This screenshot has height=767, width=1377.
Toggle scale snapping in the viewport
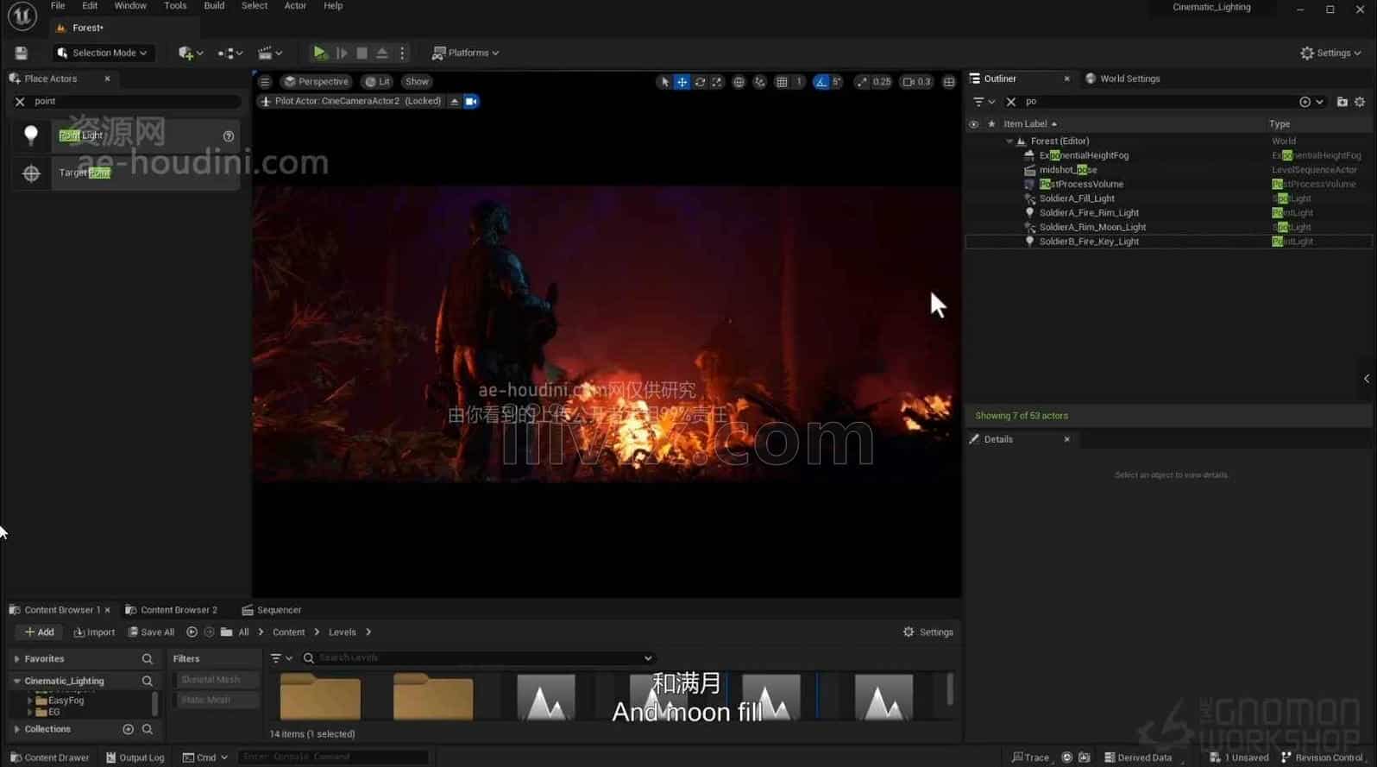[x=862, y=82]
